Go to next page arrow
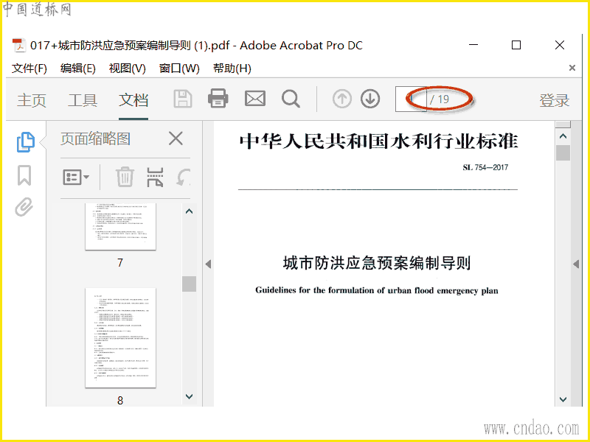The width and height of the screenshot is (590, 442). pyautogui.click(x=370, y=99)
